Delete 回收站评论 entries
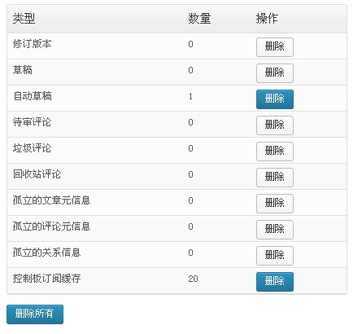This screenshot has width=362, height=334. 275,178
